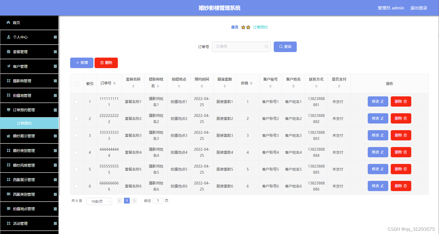Click the grid icon beside 活动管理

coord(9,223)
